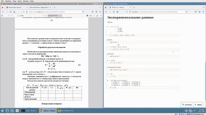Open the VirtualBox Machine menu
Image resolution: width=206 pixels, height=115 pixels.
click(x=8, y=1)
